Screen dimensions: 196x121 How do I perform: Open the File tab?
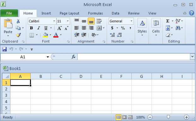(9, 13)
